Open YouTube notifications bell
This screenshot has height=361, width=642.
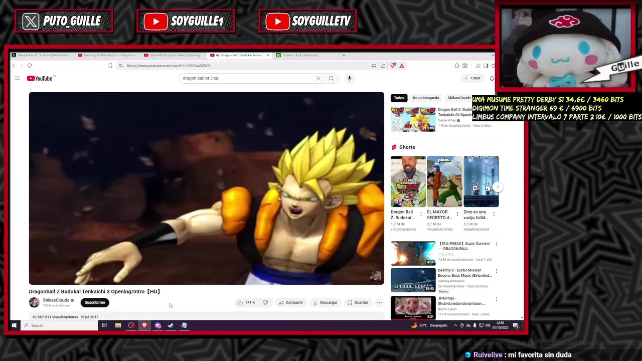(492, 78)
